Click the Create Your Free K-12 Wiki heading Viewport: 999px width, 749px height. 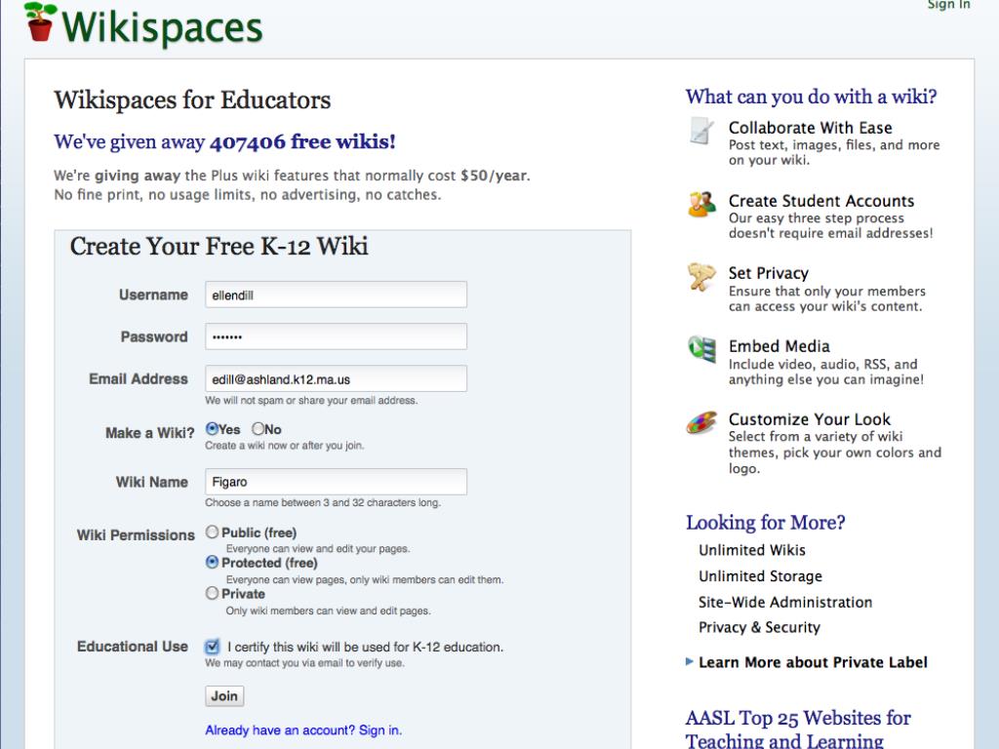pyautogui.click(x=220, y=247)
